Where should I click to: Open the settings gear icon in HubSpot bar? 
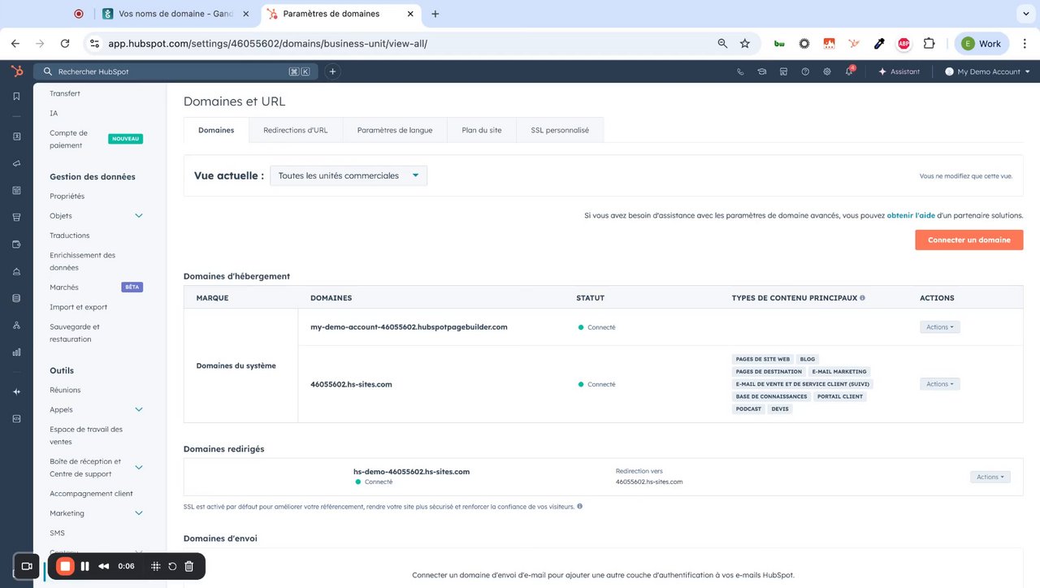827,71
